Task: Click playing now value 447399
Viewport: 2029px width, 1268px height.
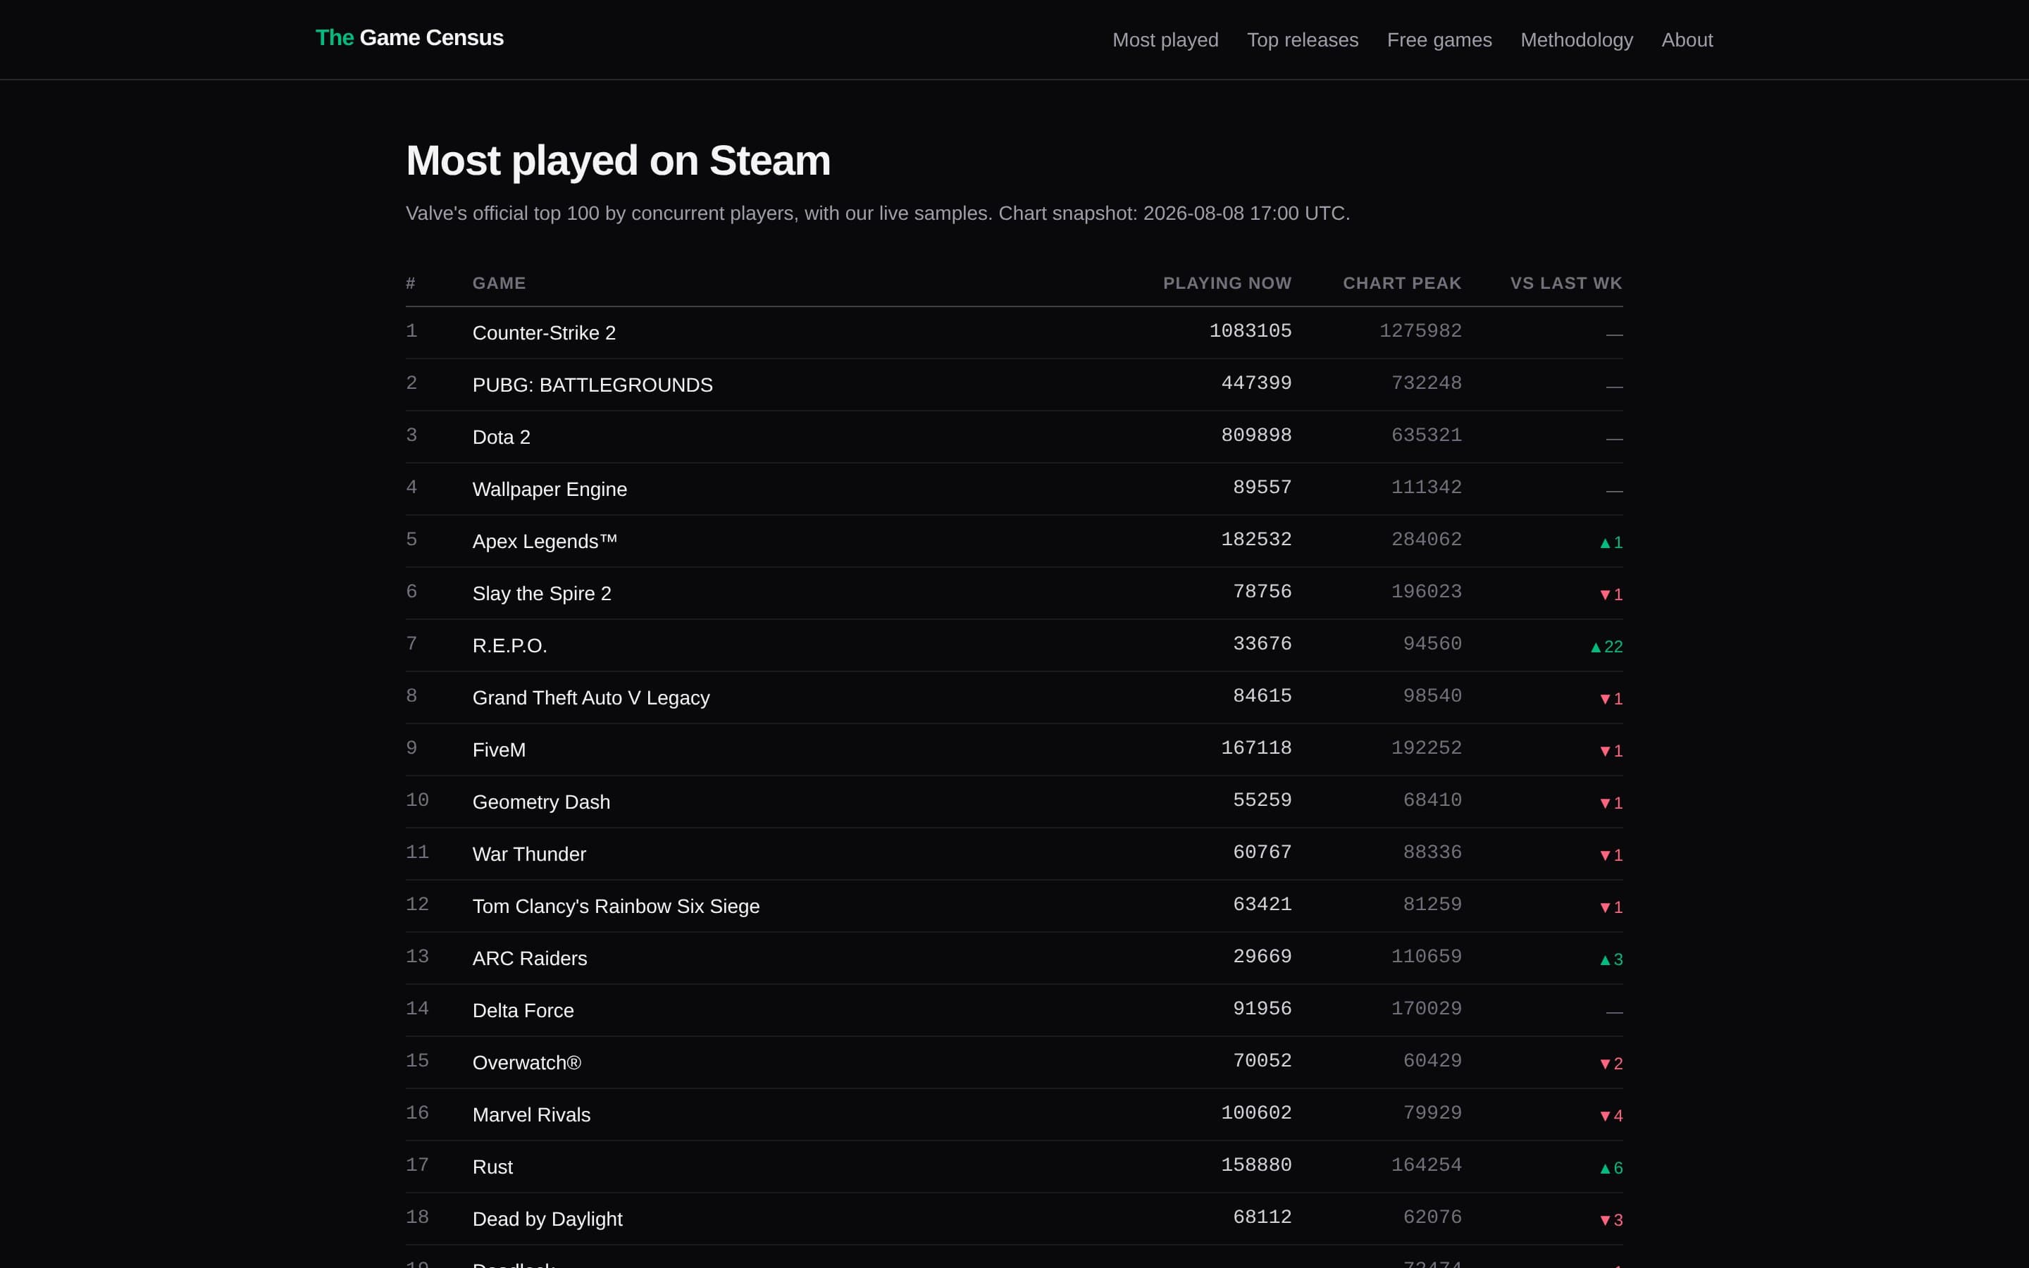Action: pos(1256,383)
